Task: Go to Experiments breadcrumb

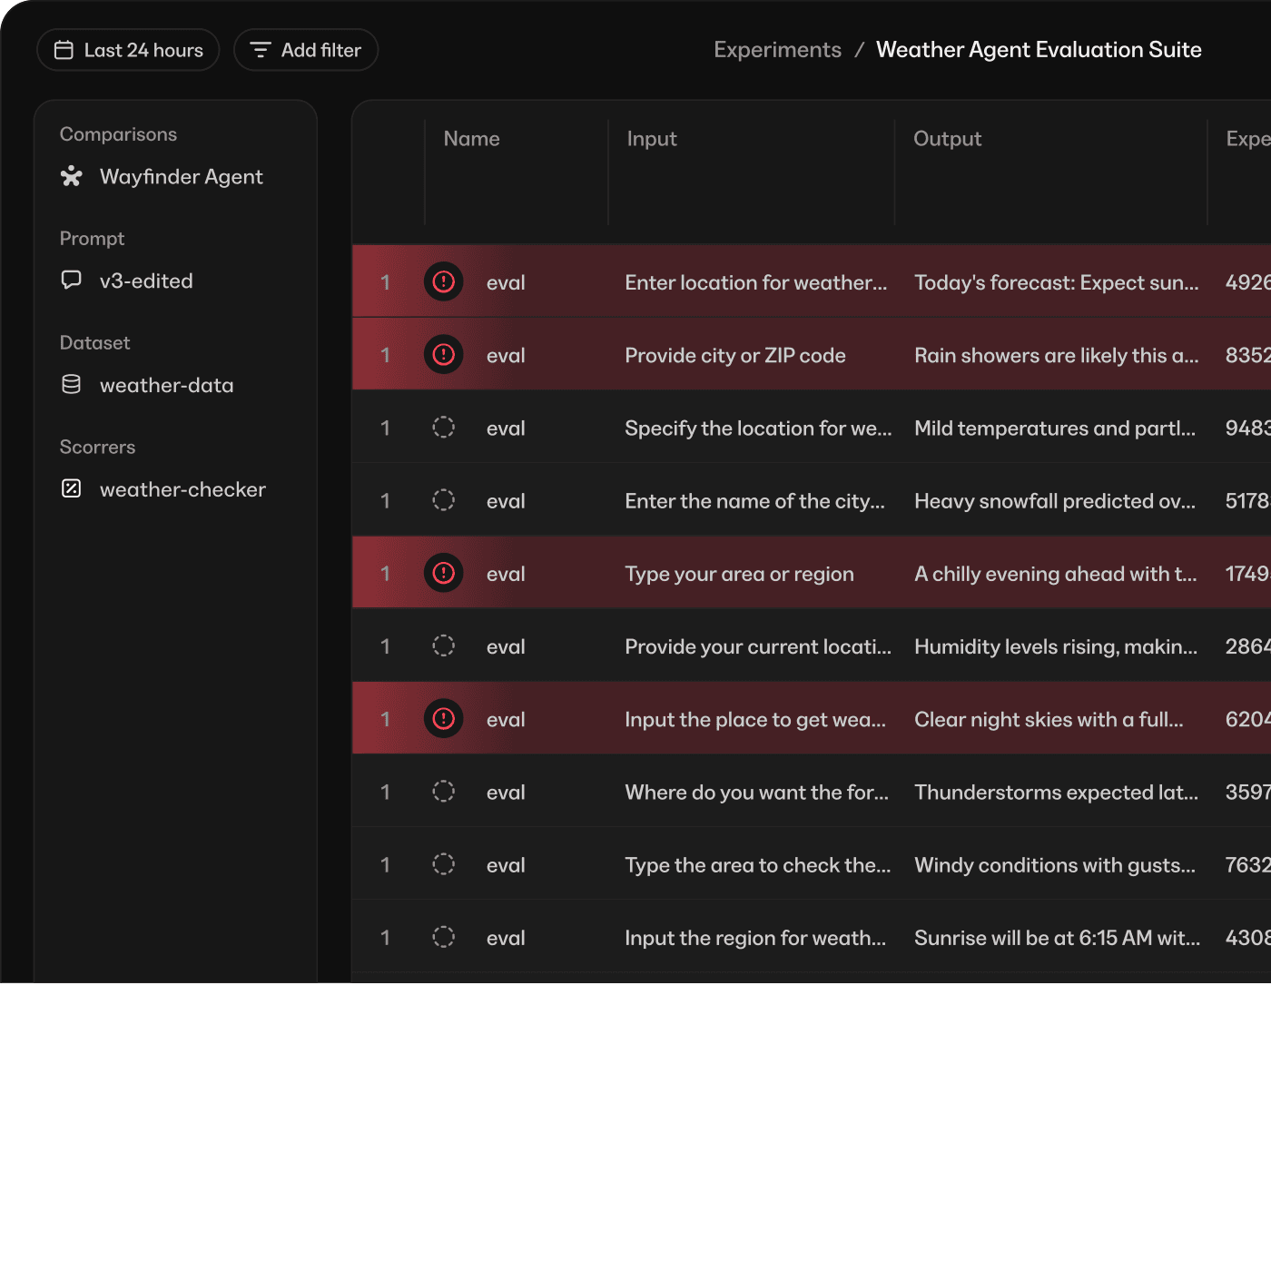Action: point(777,50)
